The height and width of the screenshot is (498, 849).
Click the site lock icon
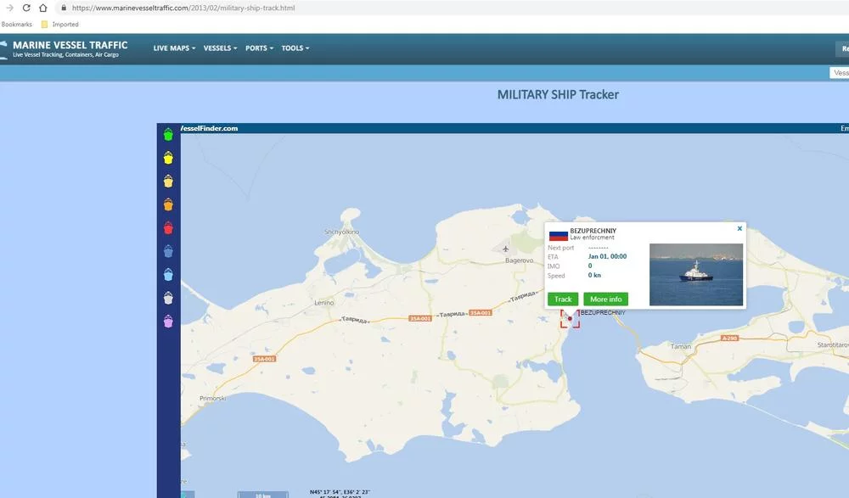[64, 8]
